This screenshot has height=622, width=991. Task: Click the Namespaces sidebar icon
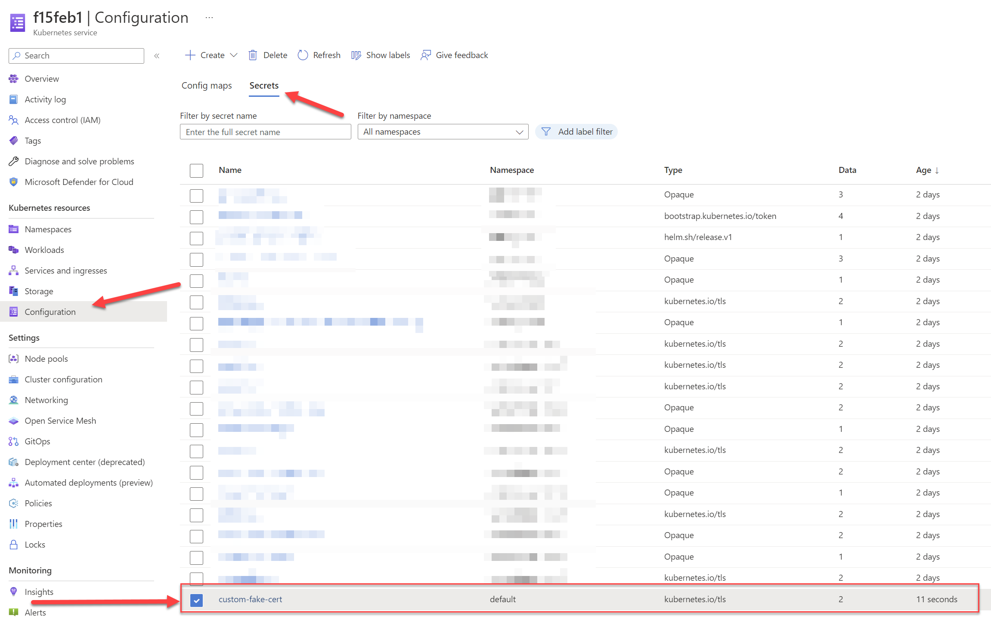click(14, 228)
